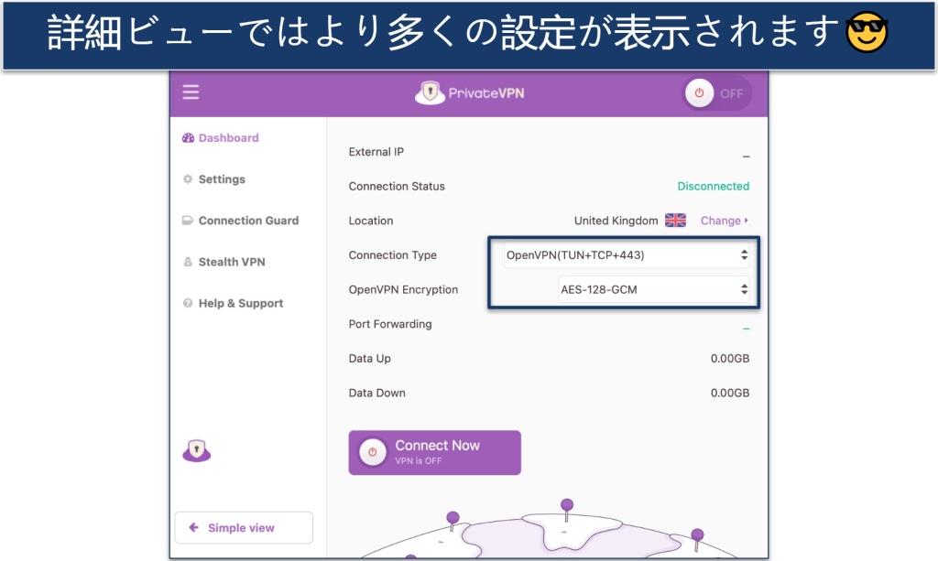This screenshot has width=938, height=561.
Task: Click the PrivateVPN shield logo in header
Action: (430, 92)
